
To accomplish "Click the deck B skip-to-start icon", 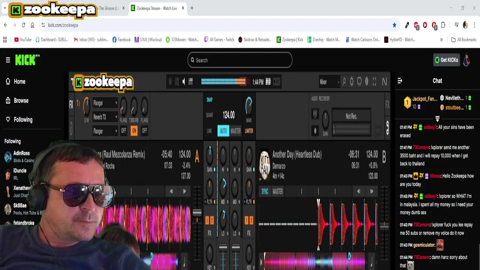I will (x=262, y=262).
